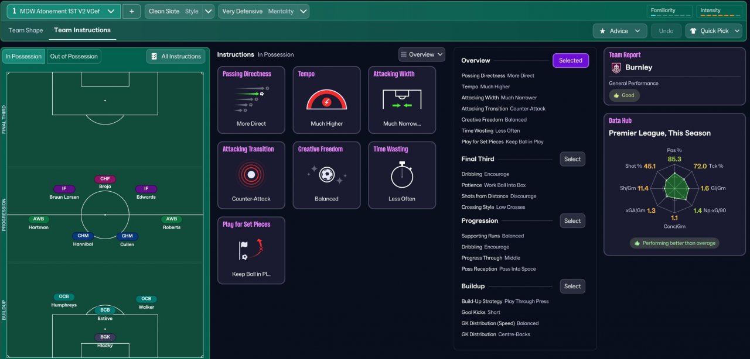Click the Performing better than average badge
This screenshot has width=750, height=359.
click(674, 243)
